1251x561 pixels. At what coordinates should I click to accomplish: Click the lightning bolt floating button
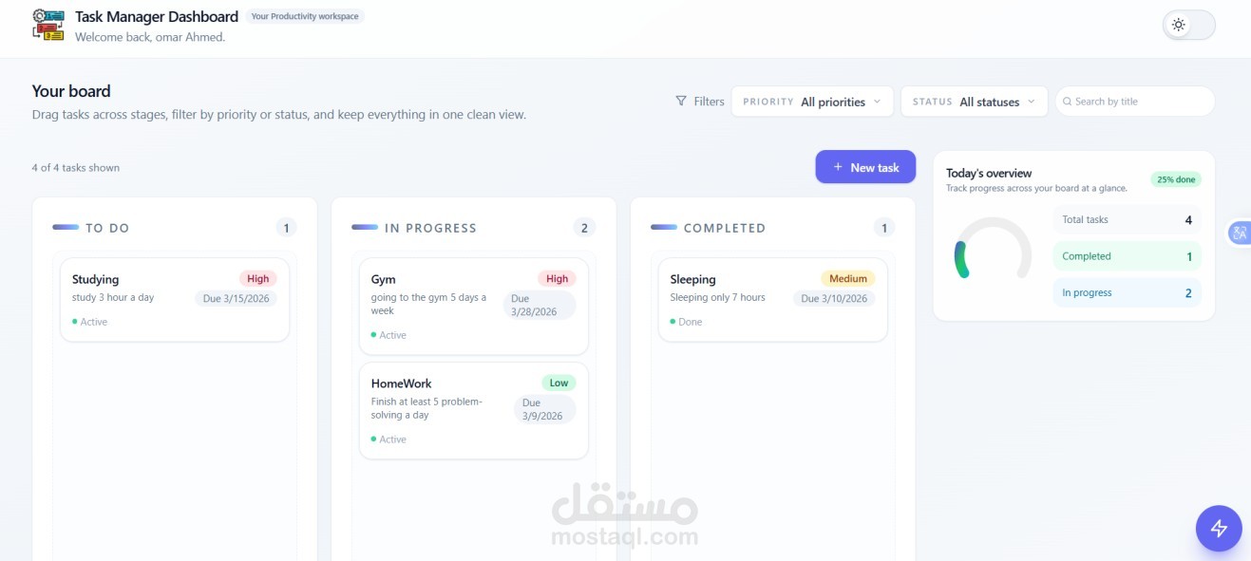click(1219, 529)
